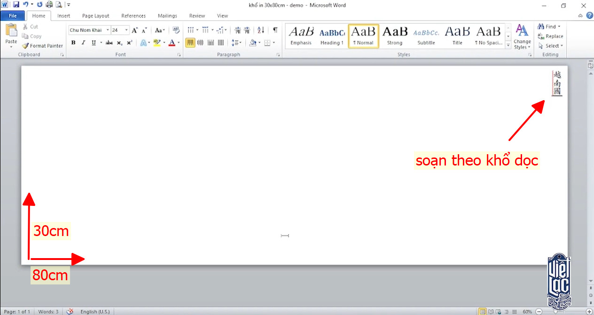The image size is (594, 315).
Task: Apply the red font color
Action: [x=172, y=43]
